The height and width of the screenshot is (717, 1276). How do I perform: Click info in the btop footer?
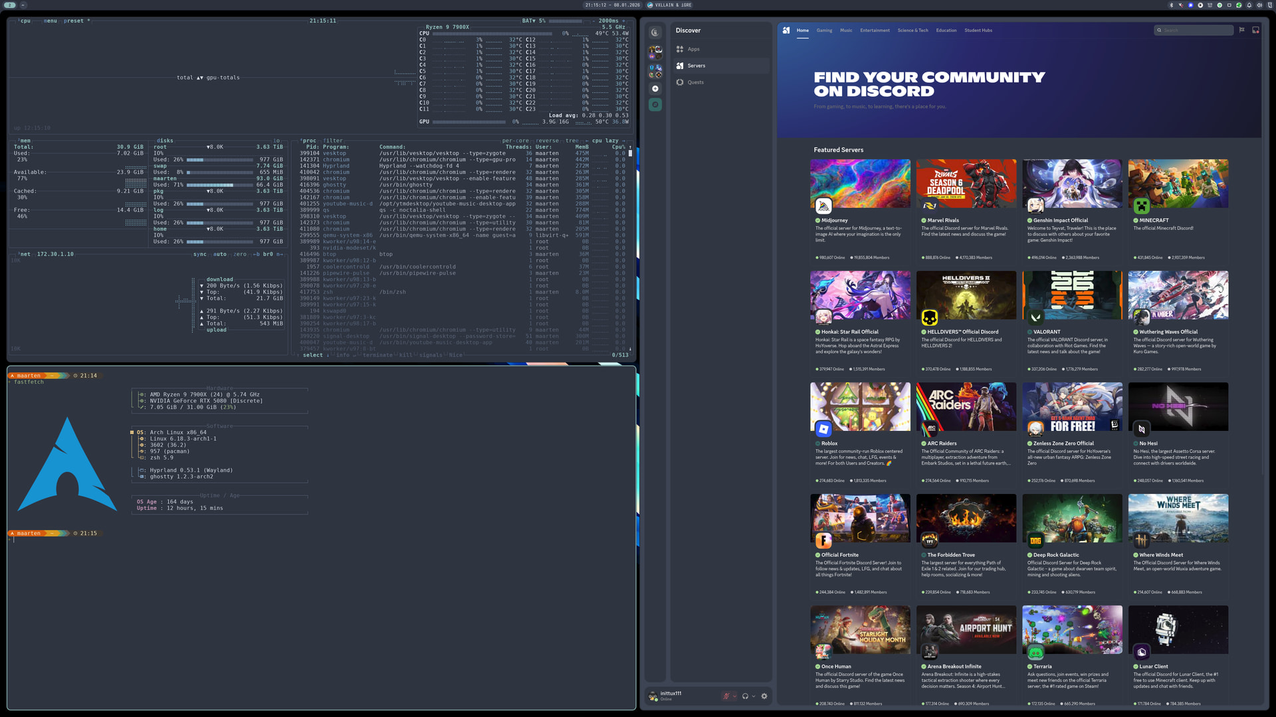tap(342, 355)
